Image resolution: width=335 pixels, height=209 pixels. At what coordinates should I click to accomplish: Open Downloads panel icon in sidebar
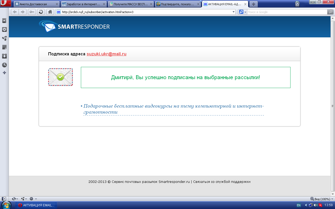(x=4, y=56)
